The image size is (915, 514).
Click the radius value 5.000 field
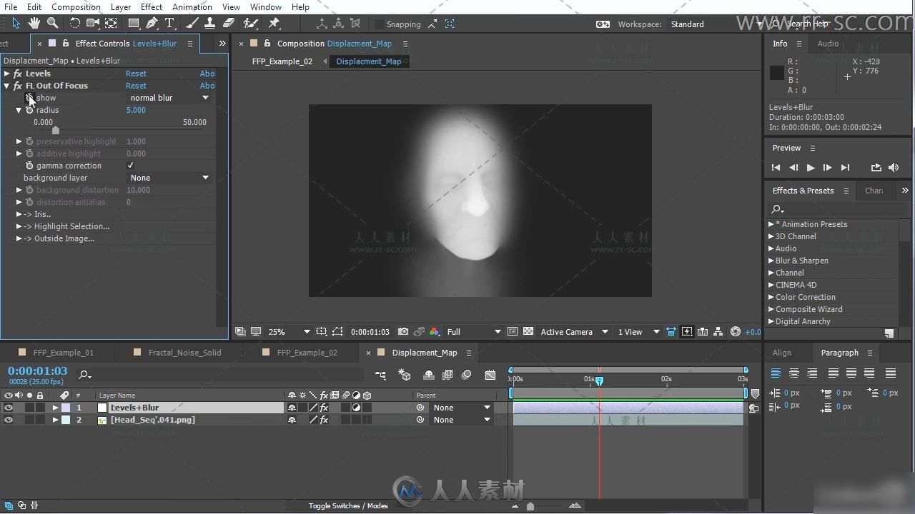click(x=136, y=110)
